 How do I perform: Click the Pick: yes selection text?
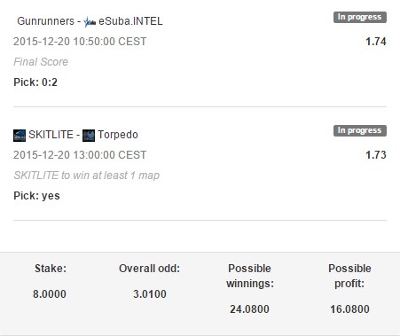[x=36, y=196]
